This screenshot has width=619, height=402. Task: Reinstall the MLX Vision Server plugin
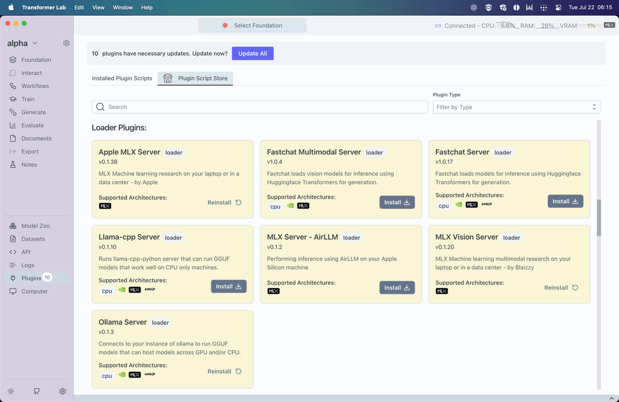point(561,287)
